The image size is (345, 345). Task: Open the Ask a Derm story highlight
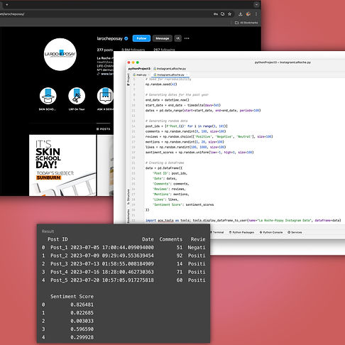(105, 96)
